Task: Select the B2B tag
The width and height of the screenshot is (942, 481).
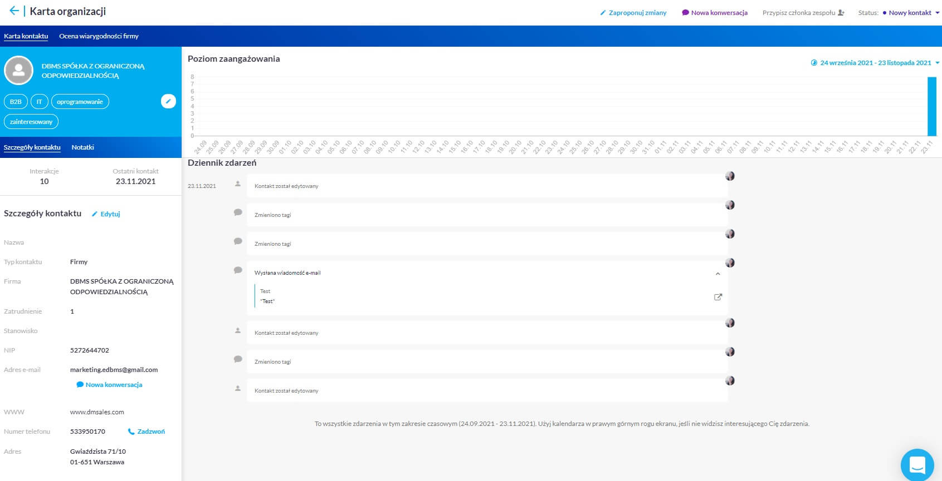Action: (16, 102)
